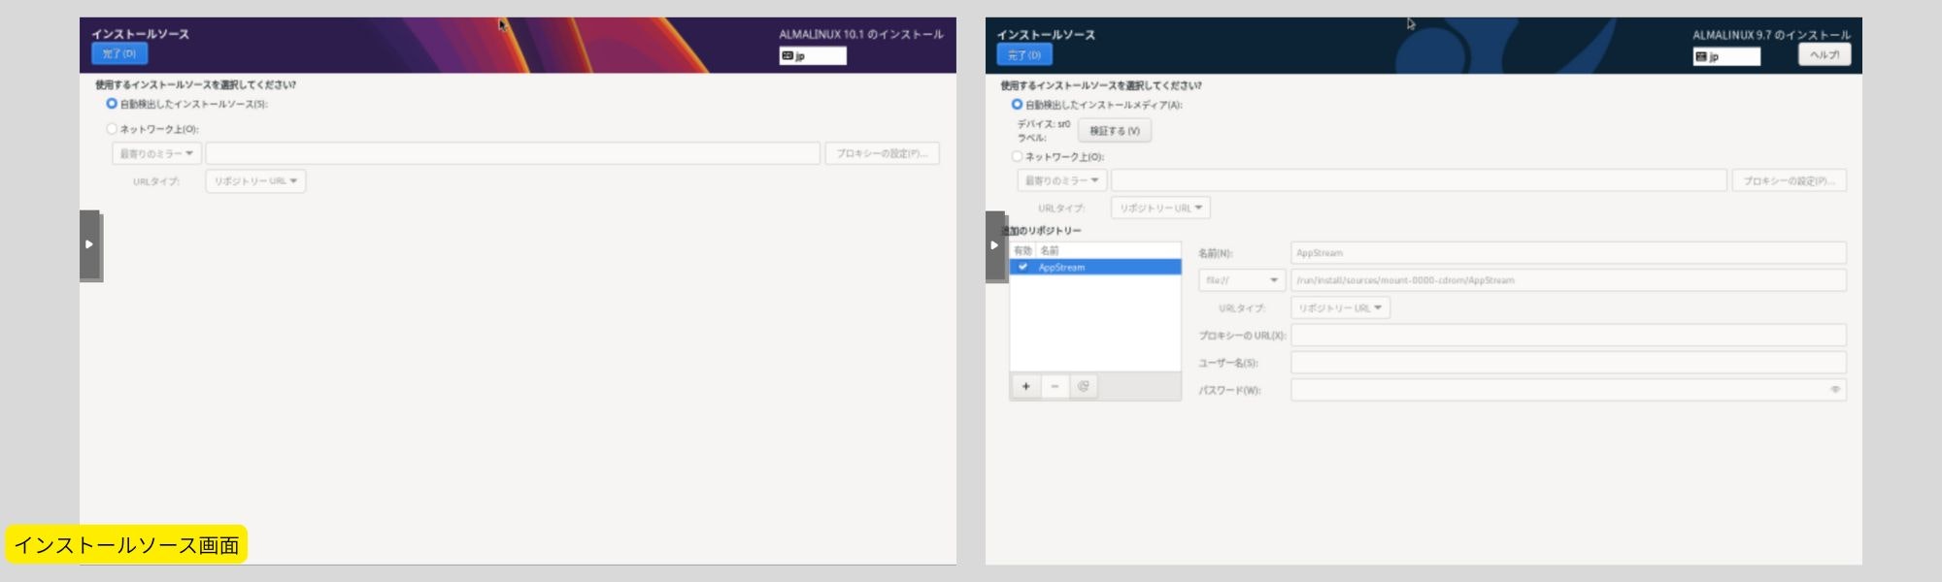The width and height of the screenshot is (1942, 582).
Task: Toggle AppStream repository enabled checkbox
Action: click(x=1022, y=267)
